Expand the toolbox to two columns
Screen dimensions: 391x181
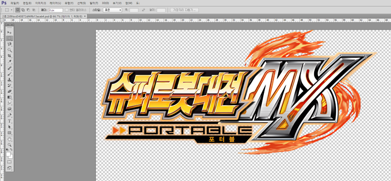coord(8,25)
